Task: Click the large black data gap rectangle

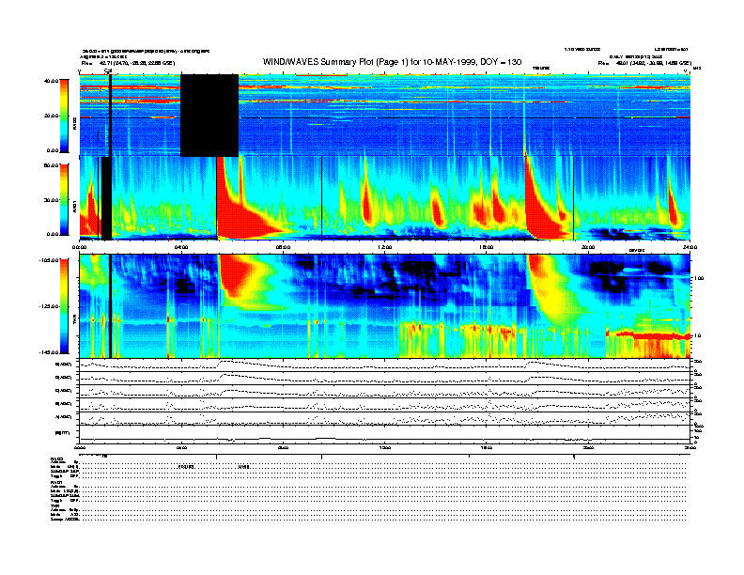Action: [x=209, y=115]
